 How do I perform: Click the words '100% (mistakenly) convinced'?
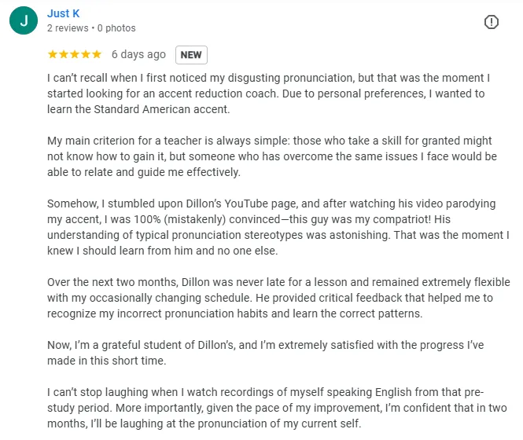[207, 219]
